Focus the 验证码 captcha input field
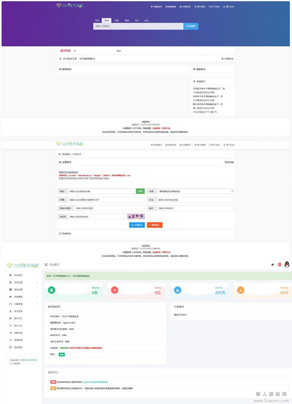 97,216
